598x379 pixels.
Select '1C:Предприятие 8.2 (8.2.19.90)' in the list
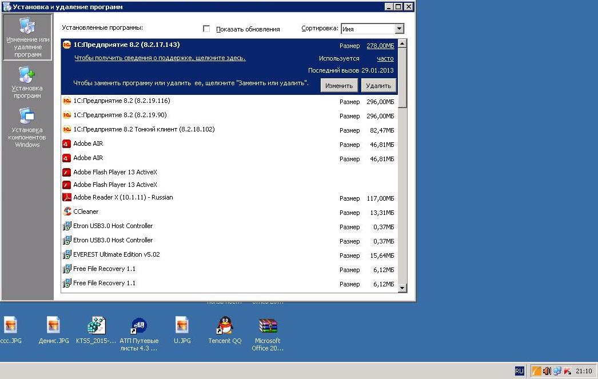(229, 115)
